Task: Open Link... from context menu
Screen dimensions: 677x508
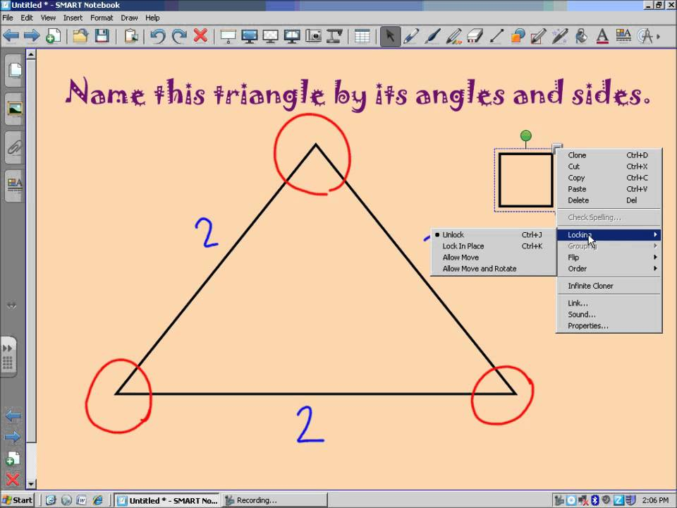Action: pos(609,303)
